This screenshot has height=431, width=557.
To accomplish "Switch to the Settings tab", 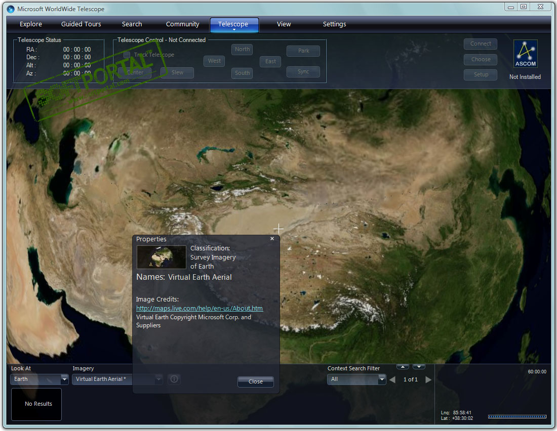I will (334, 24).
